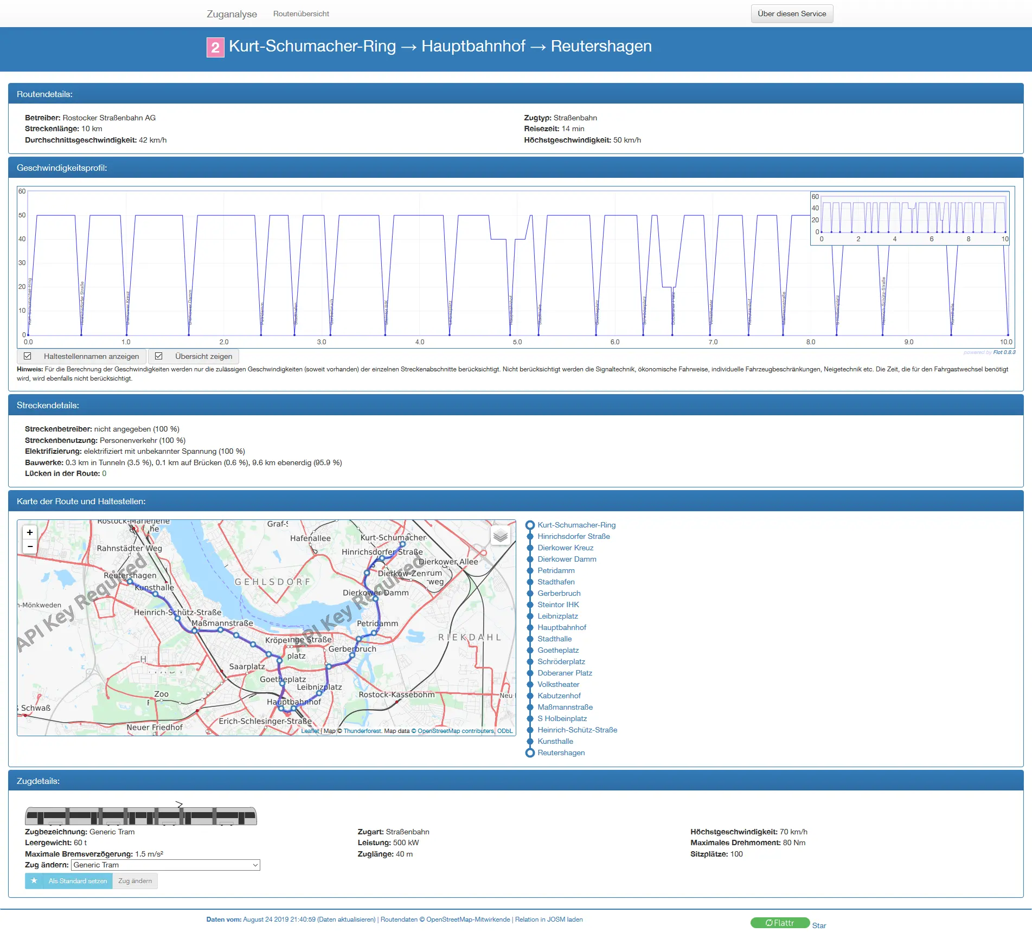Toggle Übersicht zeigen checkbox

tap(159, 356)
